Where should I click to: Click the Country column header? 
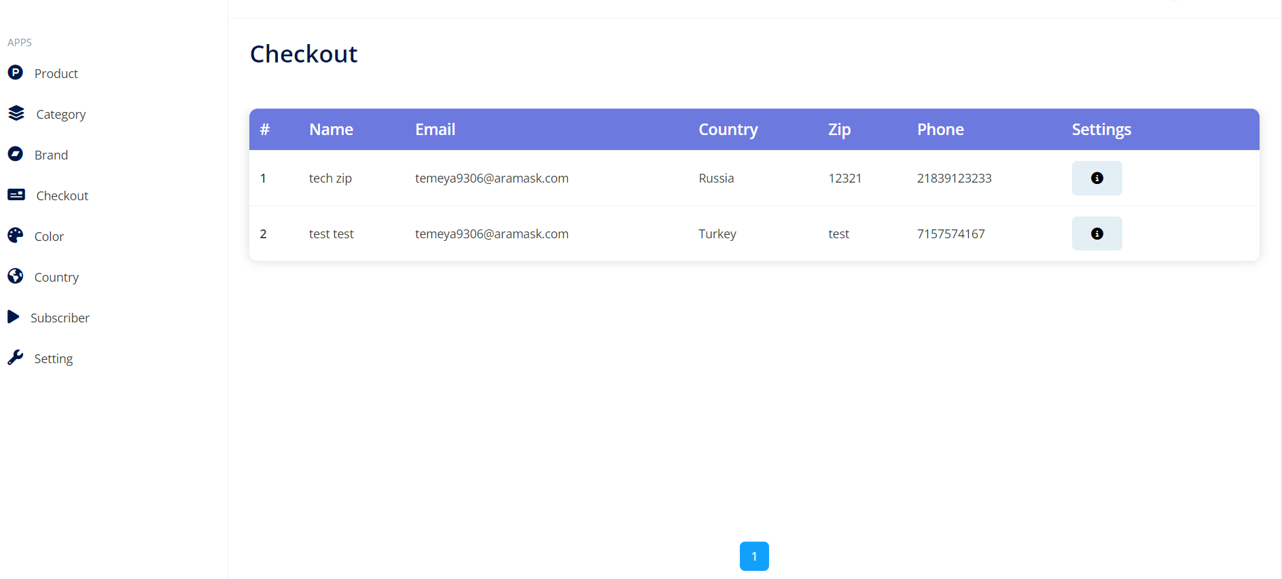(728, 130)
